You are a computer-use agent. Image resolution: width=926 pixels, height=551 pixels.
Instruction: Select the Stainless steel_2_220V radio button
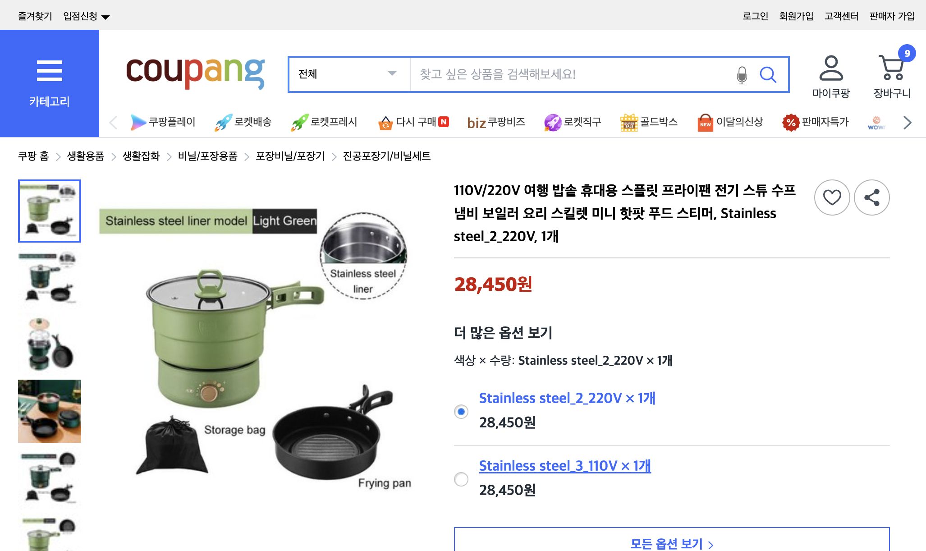461,411
